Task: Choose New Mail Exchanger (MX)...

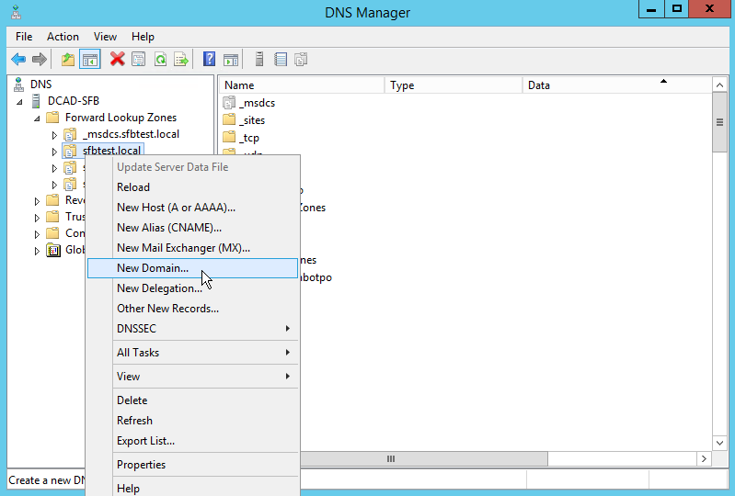Action: pyautogui.click(x=192, y=247)
